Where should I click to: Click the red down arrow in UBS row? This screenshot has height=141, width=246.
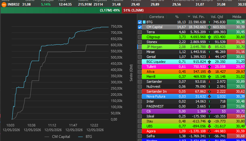coord(209,126)
